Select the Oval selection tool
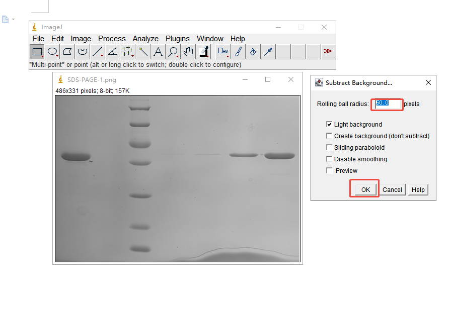The image size is (452, 310). coord(52,51)
